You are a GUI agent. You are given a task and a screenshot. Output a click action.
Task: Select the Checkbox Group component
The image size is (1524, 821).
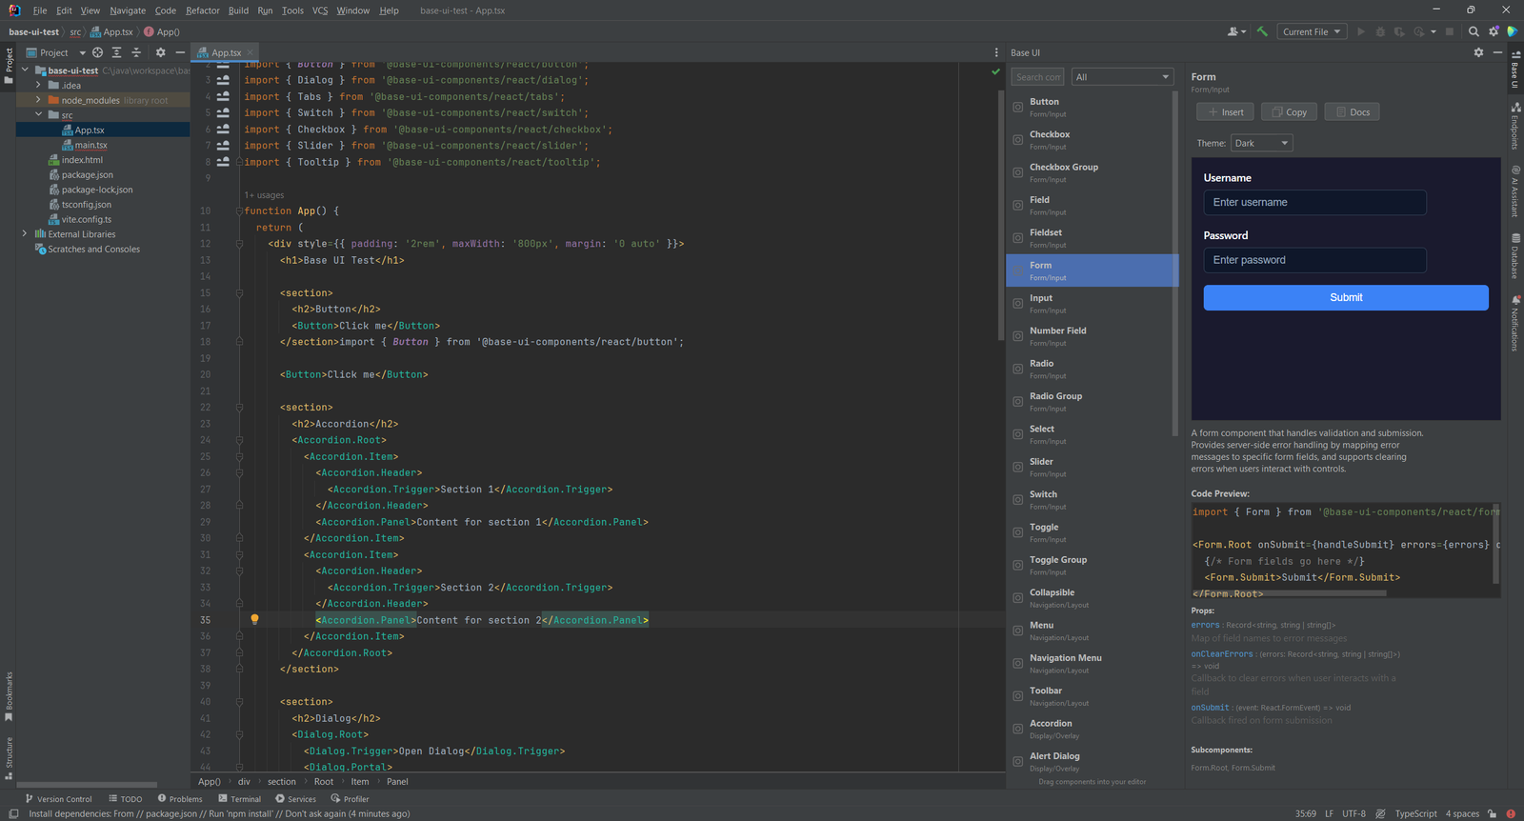(1092, 172)
